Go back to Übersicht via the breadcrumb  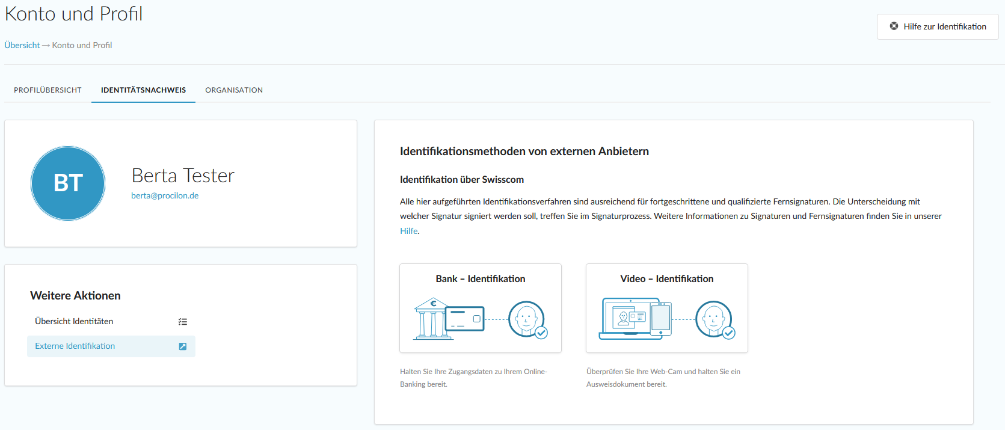(22, 45)
